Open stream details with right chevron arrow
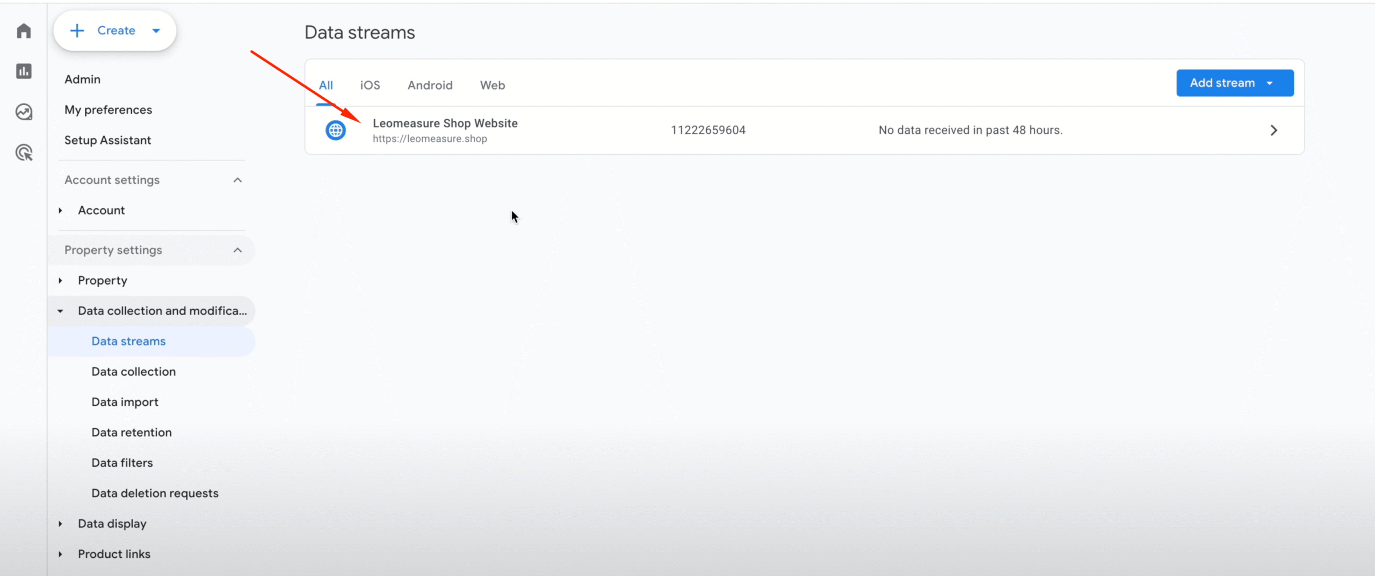The height and width of the screenshot is (576, 1375). pos(1273,130)
